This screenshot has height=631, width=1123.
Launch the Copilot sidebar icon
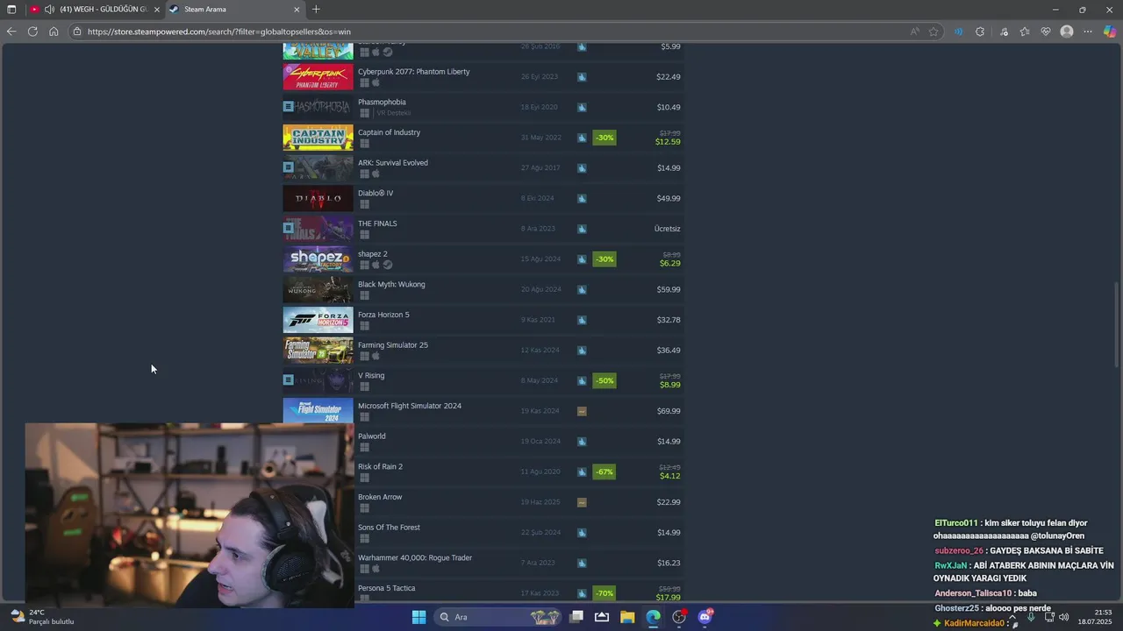click(1109, 32)
